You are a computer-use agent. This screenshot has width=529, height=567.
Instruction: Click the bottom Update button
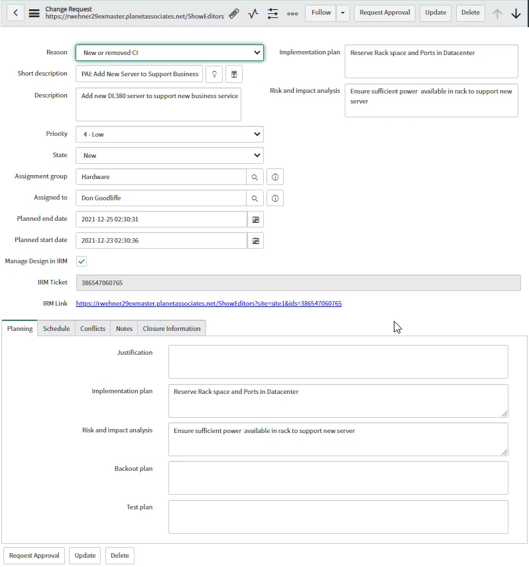coord(85,556)
